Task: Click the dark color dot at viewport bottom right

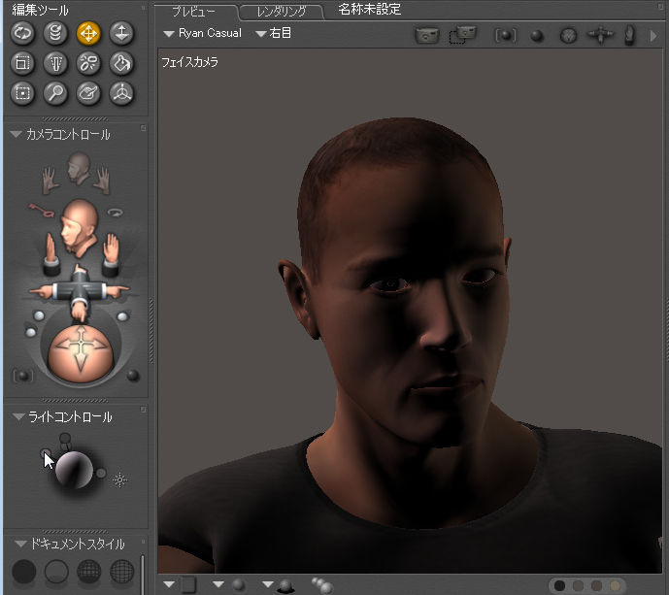Action: click(x=559, y=585)
